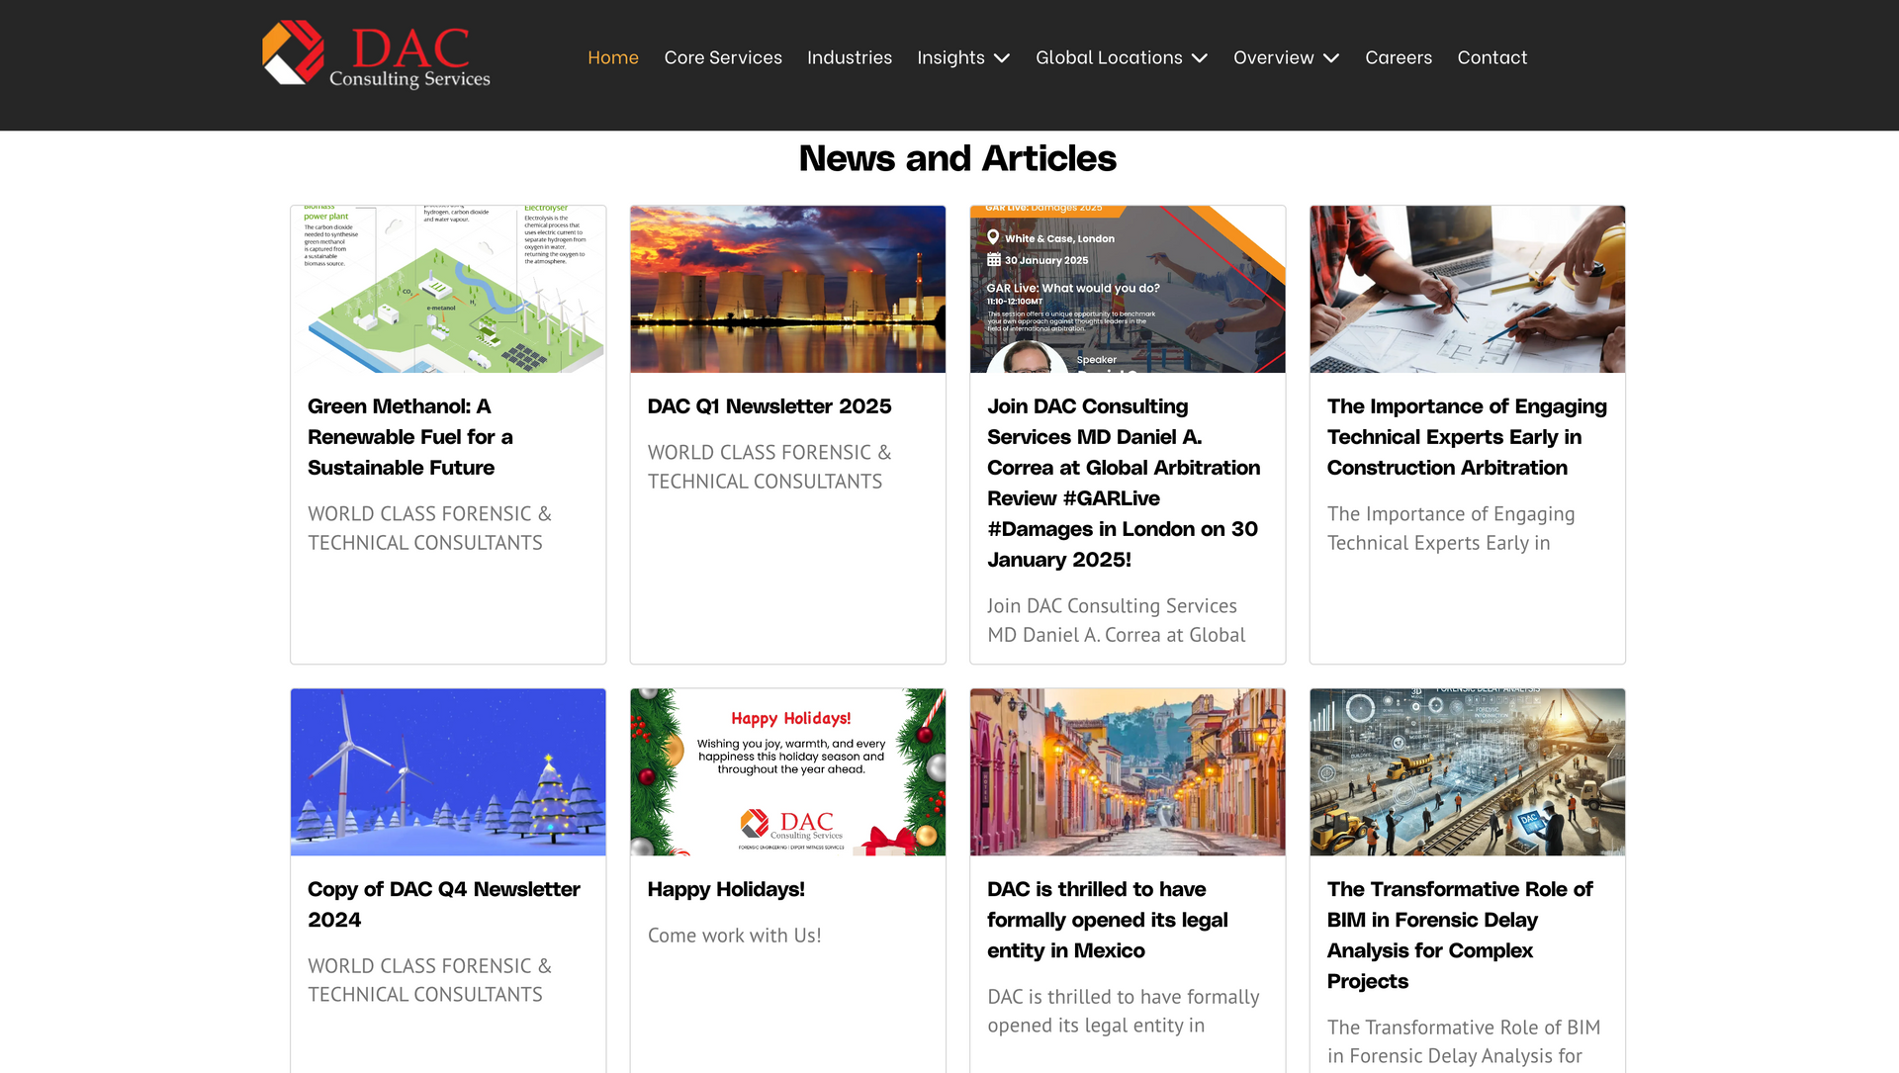
Task: Open the Contact page link
Action: (x=1492, y=57)
